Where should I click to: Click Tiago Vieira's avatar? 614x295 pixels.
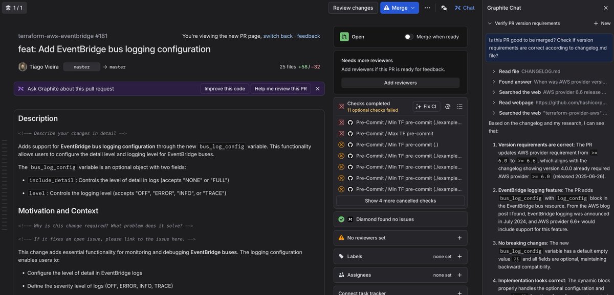[x=23, y=67]
